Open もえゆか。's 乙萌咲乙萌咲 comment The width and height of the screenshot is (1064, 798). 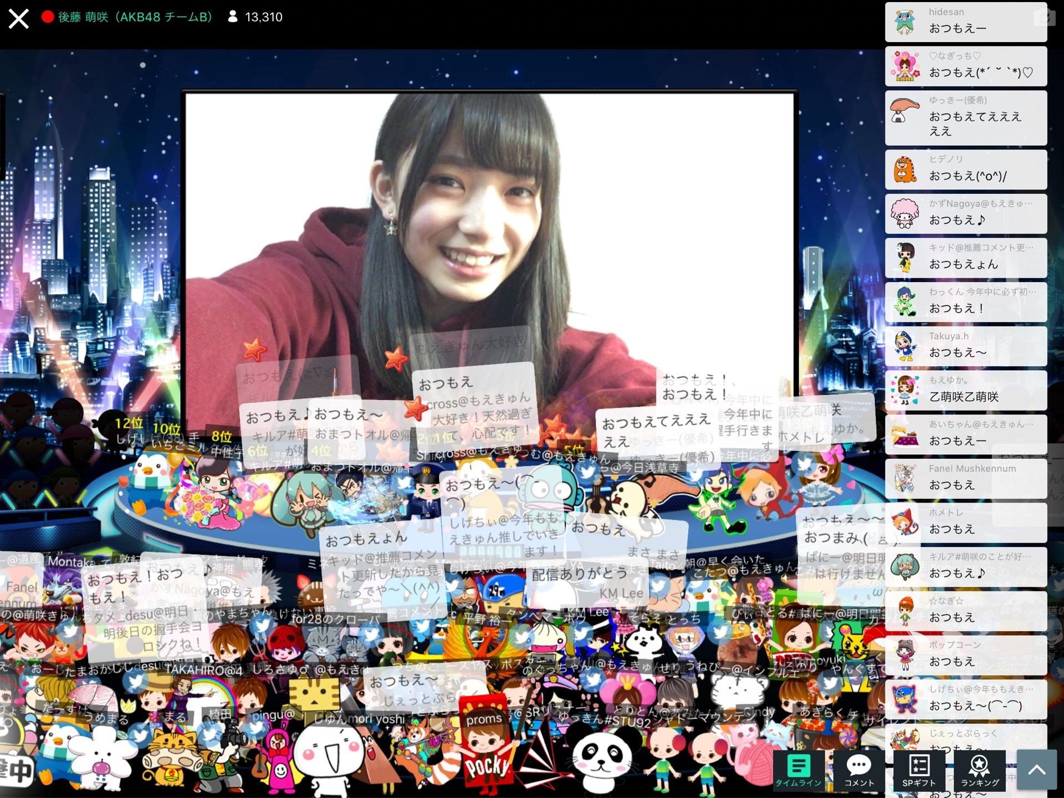tap(965, 390)
